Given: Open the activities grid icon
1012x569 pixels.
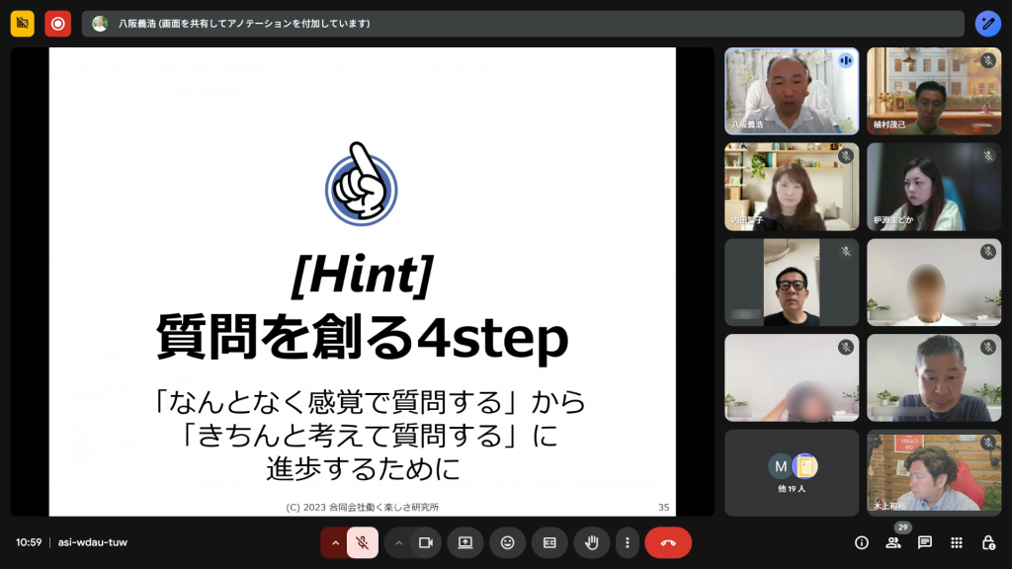Looking at the screenshot, I should coord(957,542).
